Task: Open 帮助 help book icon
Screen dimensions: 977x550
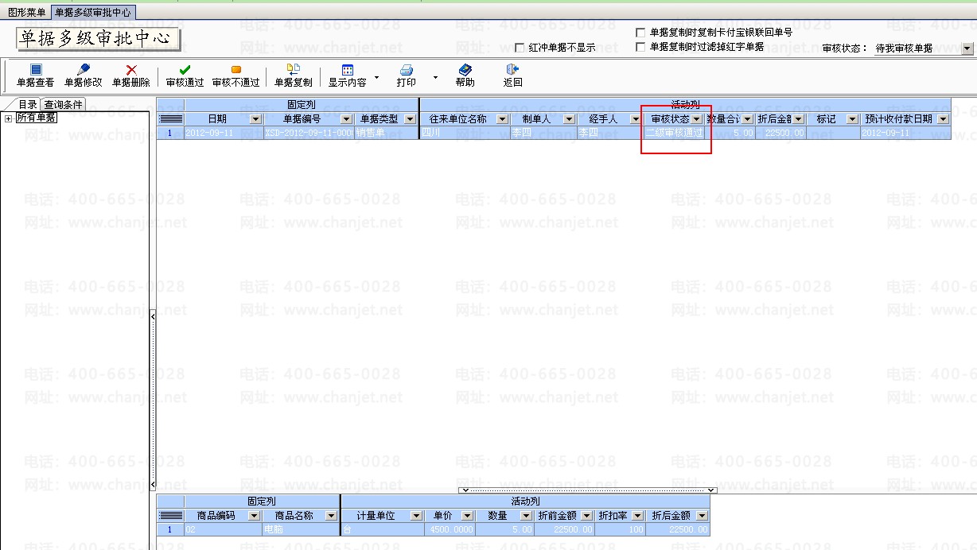Action: (465, 71)
